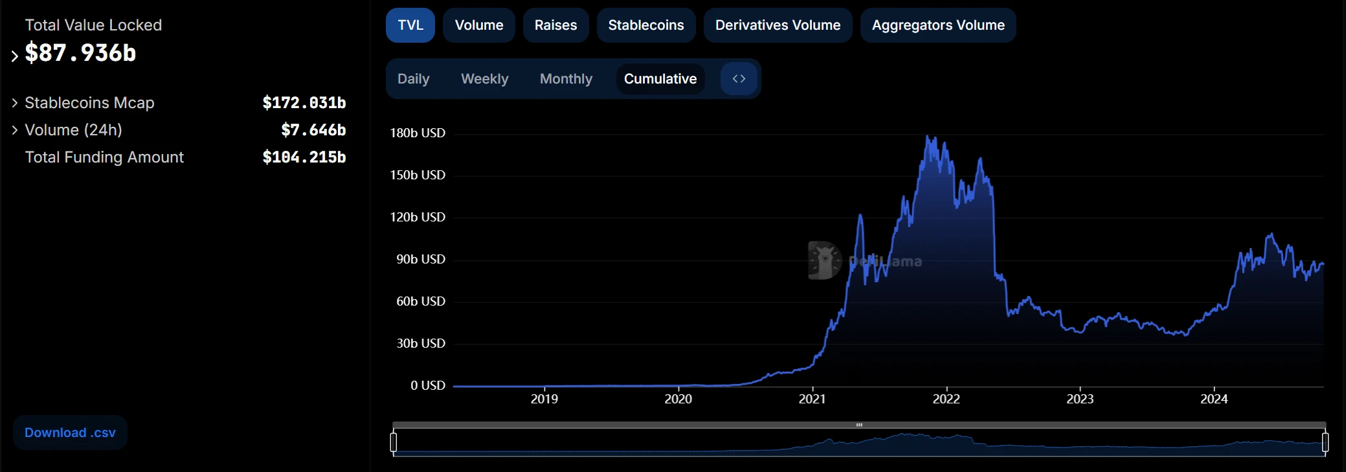This screenshot has height=472, width=1346.
Task: Enable the Stablecoins chart overlay
Action: (645, 25)
